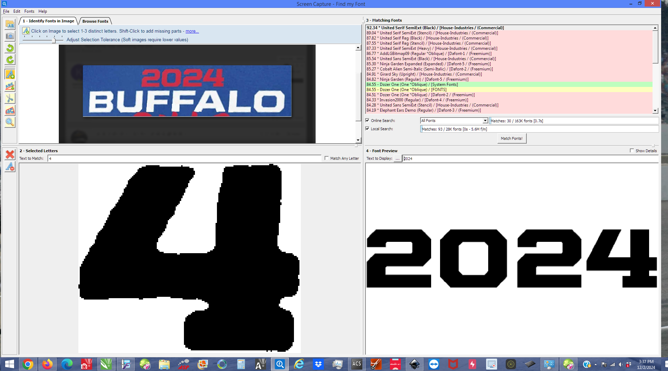Screen dimensions: 668x371
Task: Click Find my Font taskbar icon
Action: (280, 364)
